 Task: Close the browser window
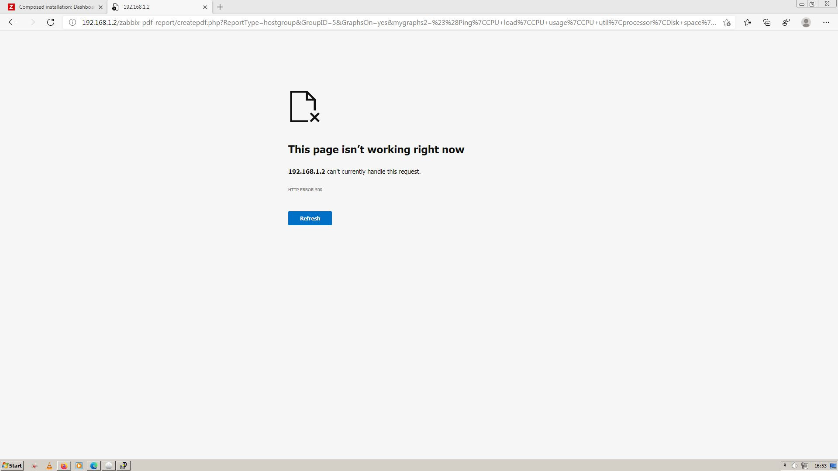pyautogui.click(x=827, y=4)
